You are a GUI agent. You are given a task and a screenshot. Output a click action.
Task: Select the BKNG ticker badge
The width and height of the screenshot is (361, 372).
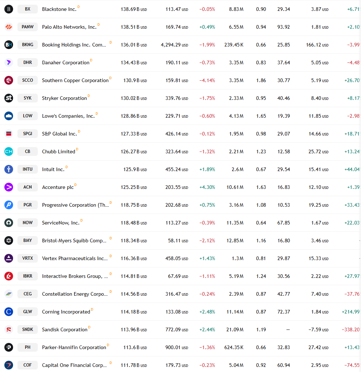click(28, 45)
